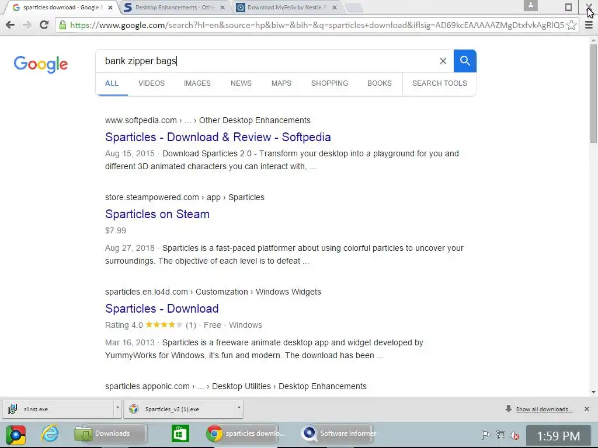This screenshot has height=448, width=598.
Task: Switch to IMAGES results
Action: tap(197, 83)
